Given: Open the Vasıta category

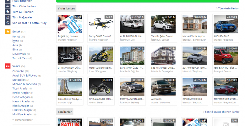Looking at the screenshot, I should coord(16,66).
